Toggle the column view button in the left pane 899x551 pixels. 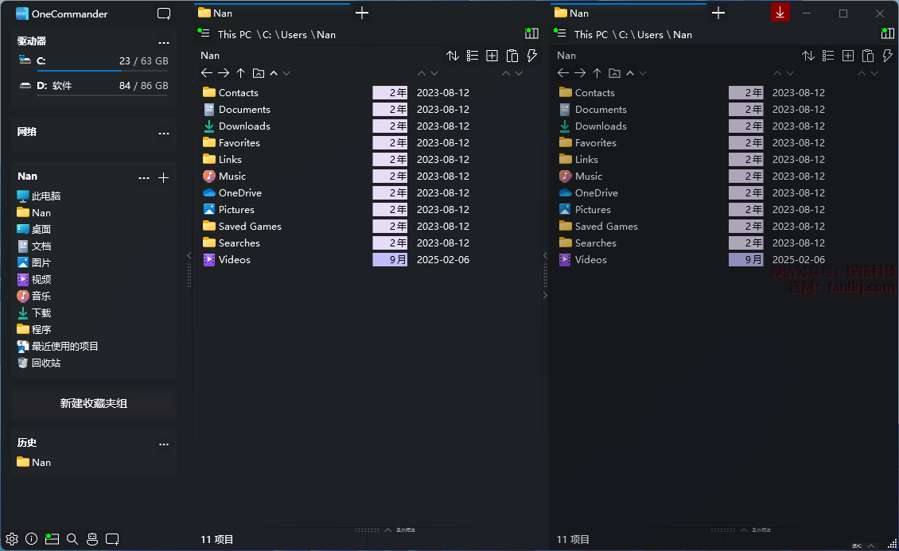click(531, 33)
